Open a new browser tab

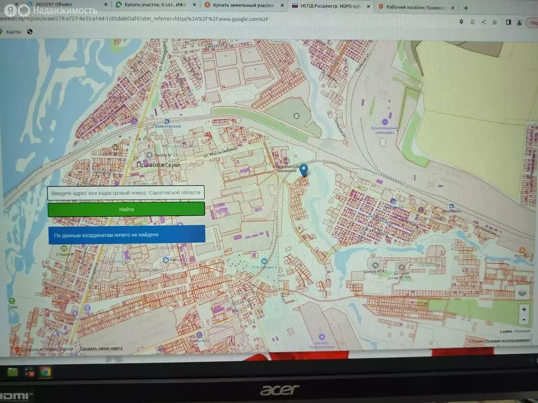point(465,8)
